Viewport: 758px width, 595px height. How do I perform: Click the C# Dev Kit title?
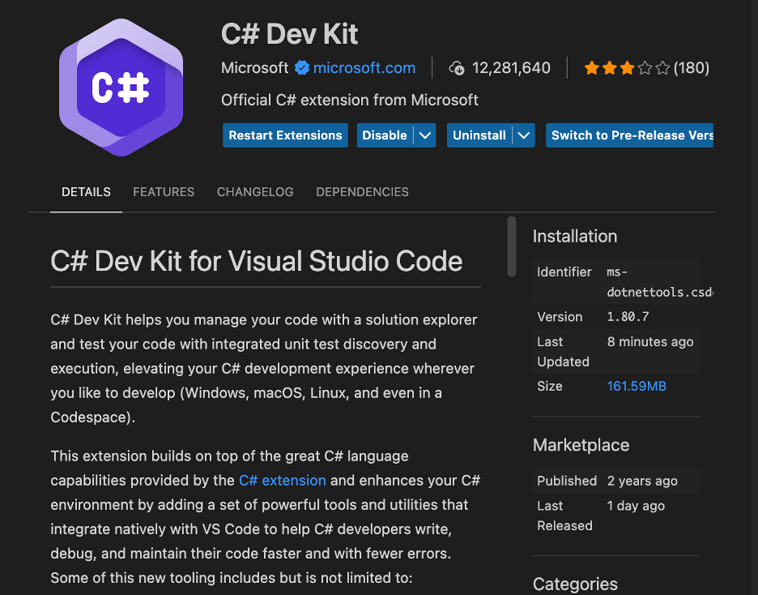(290, 34)
